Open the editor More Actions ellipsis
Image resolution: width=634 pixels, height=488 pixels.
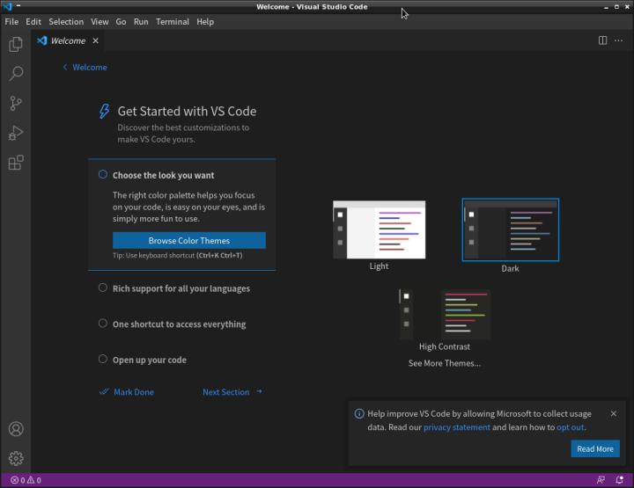[x=618, y=40]
